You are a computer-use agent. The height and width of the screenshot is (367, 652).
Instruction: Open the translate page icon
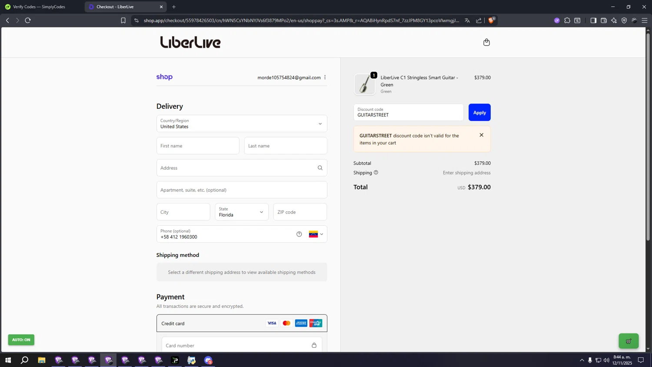[x=467, y=20]
